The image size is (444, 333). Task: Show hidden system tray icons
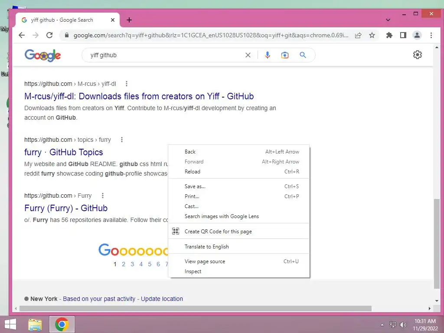tap(382, 324)
